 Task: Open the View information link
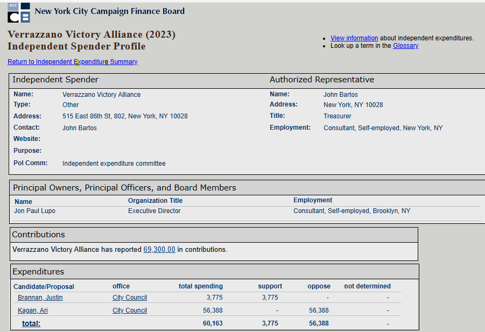[354, 38]
